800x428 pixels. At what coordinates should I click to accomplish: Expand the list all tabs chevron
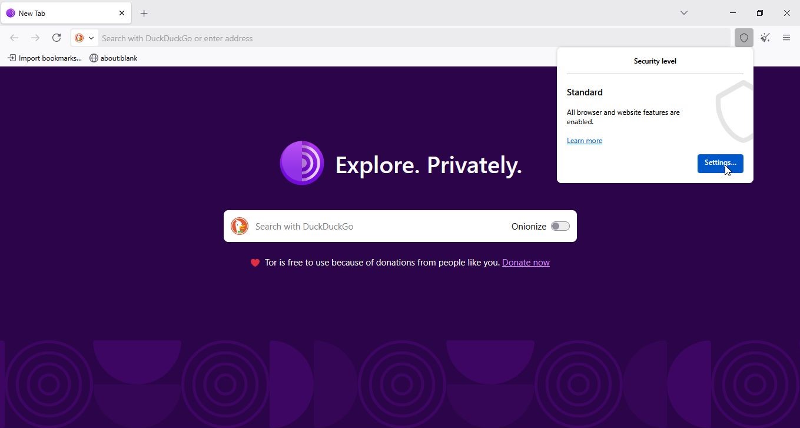[x=684, y=13]
